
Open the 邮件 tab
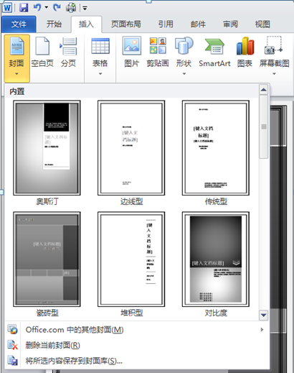pos(198,24)
